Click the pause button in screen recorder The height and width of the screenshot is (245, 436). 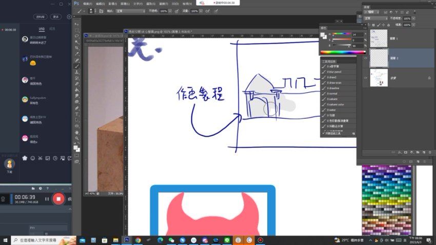[x=47, y=199]
